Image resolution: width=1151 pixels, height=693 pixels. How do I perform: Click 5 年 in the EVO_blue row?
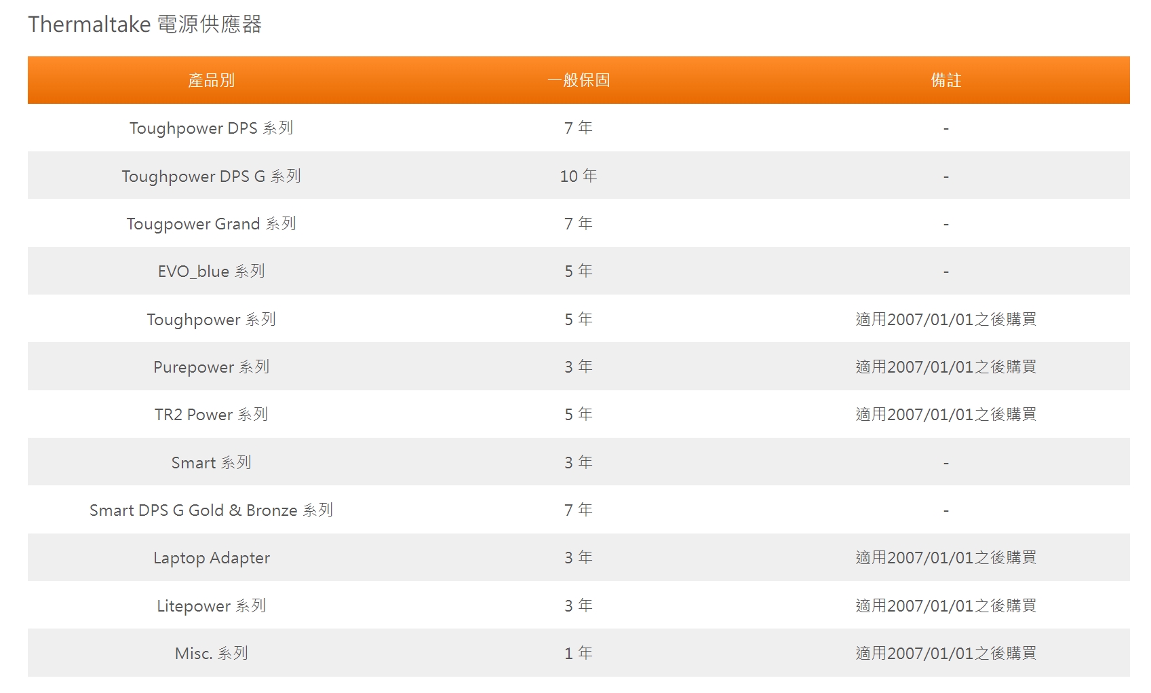579,271
